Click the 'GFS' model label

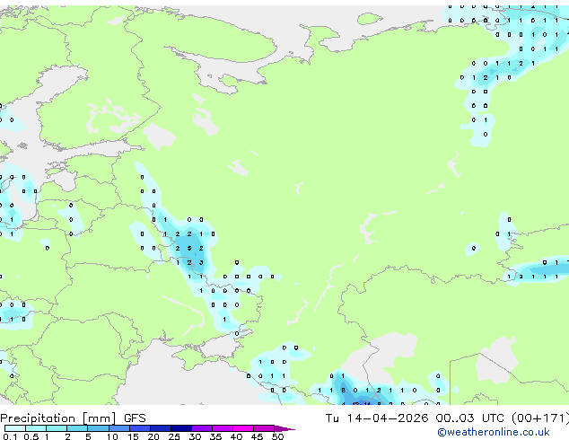[135, 418]
